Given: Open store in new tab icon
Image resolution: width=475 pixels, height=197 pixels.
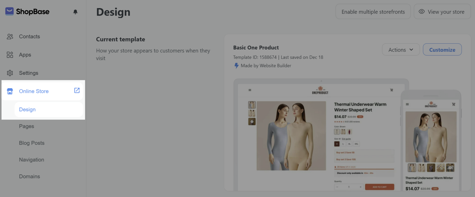Looking at the screenshot, I should click(x=77, y=90).
